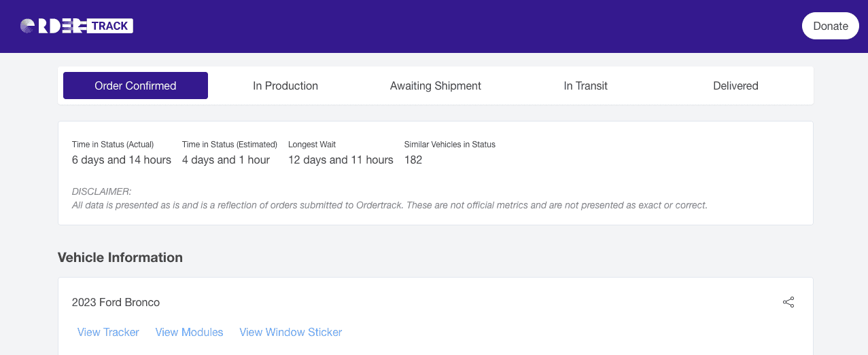The width and height of the screenshot is (868, 355).
Task: Switch to the Awaiting Shipment tab
Action: (x=436, y=86)
